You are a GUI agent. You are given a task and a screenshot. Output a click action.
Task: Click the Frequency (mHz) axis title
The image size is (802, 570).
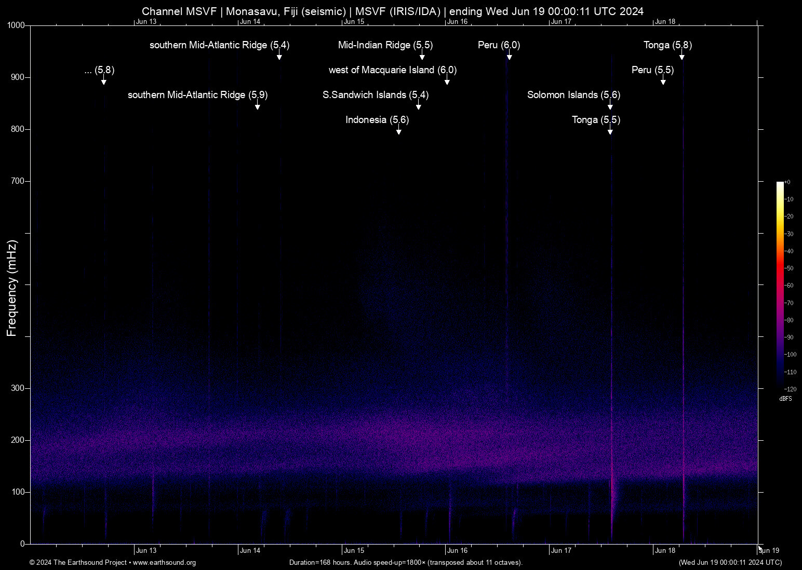point(12,288)
